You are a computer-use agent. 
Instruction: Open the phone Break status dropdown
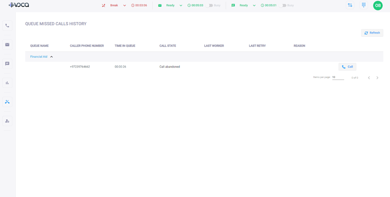coord(125,5)
